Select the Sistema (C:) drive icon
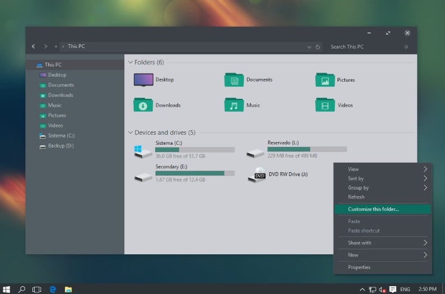The width and height of the screenshot is (445, 294). (x=143, y=151)
